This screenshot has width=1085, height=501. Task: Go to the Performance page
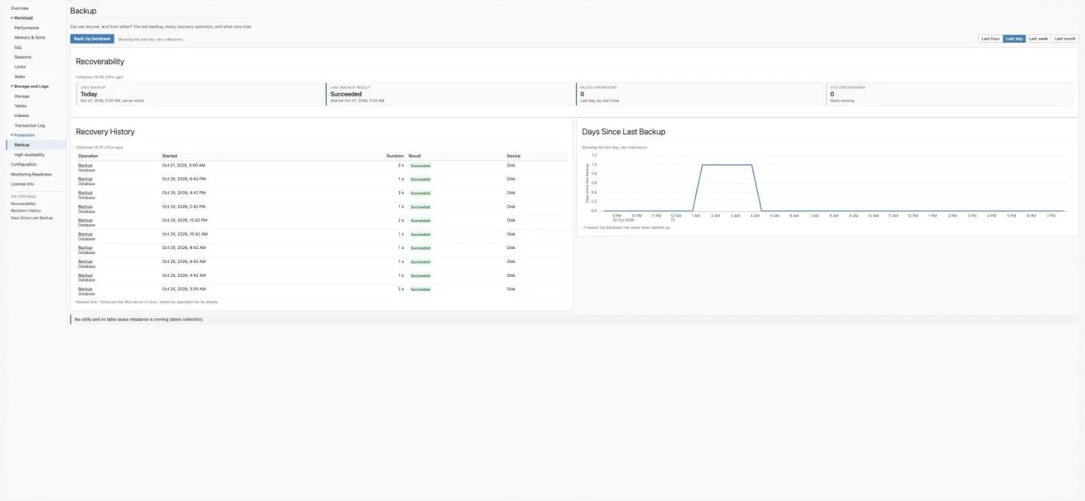point(27,28)
